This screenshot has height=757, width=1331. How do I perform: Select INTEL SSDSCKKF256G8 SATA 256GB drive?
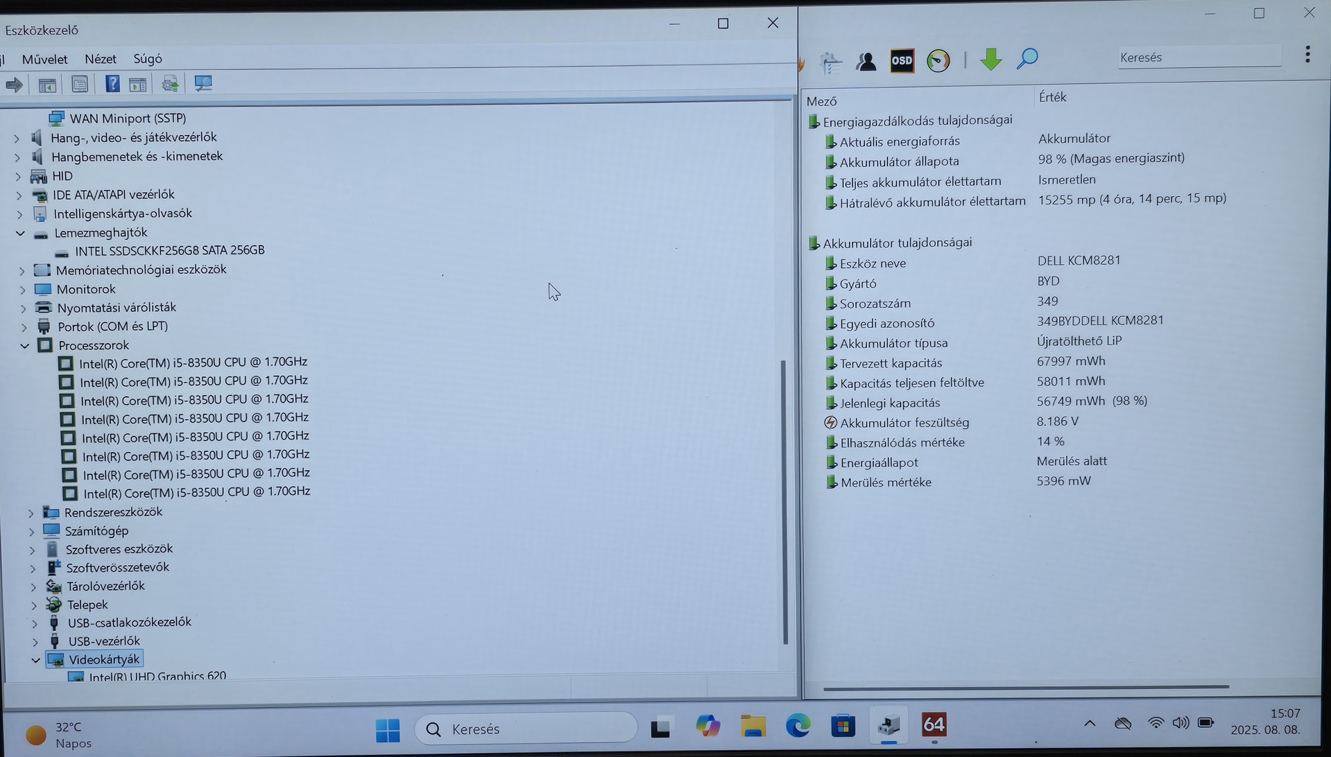pos(170,250)
